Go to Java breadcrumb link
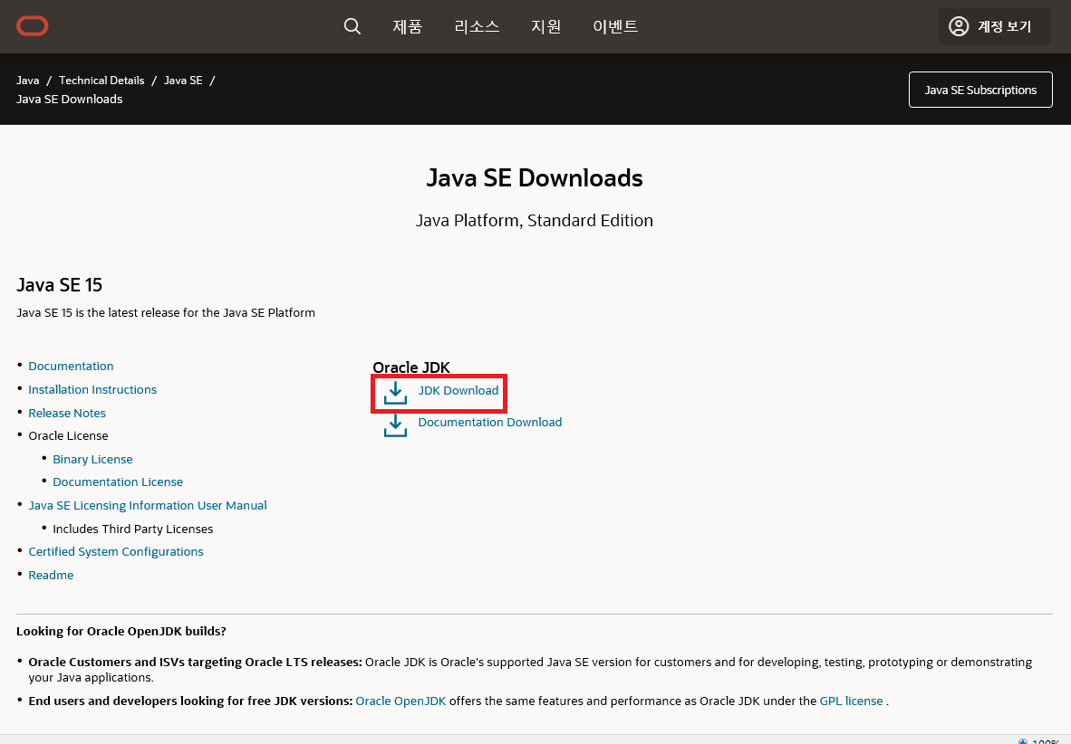 pyautogui.click(x=28, y=80)
